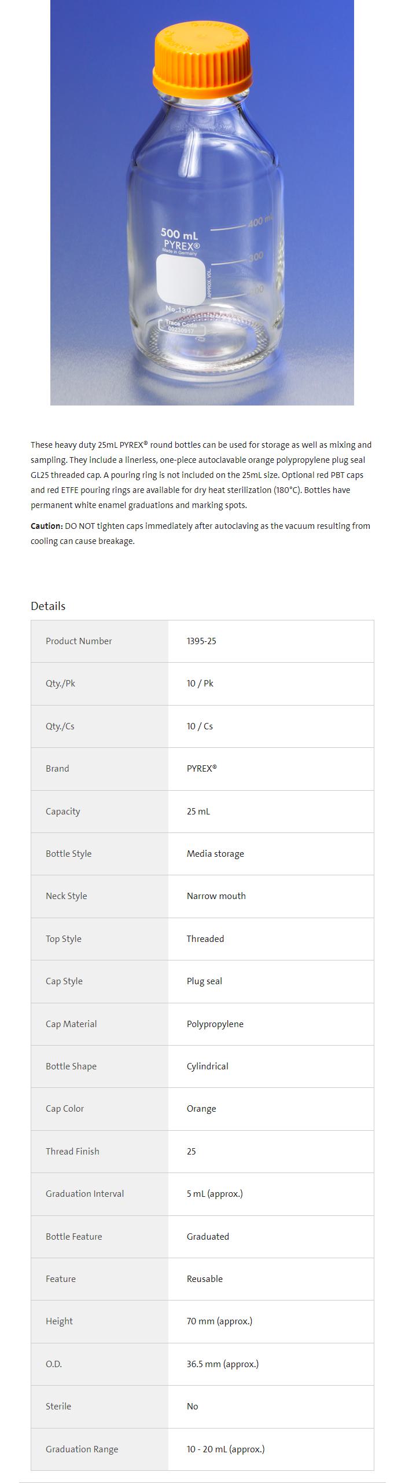
Task: Click the Brand value "PYREX®" in the table
Action: coord(201,768)
